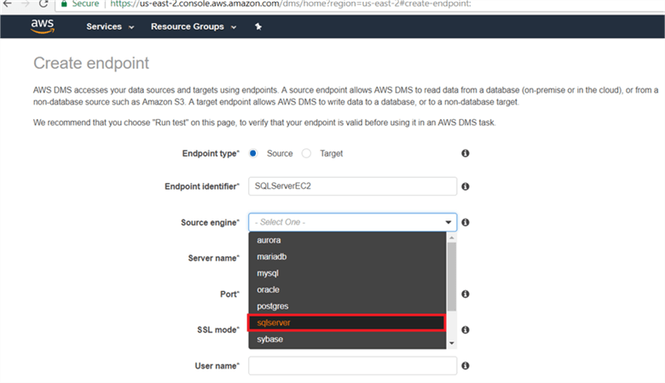
Task: Select the Source radio button
Action: click(253, 153)
